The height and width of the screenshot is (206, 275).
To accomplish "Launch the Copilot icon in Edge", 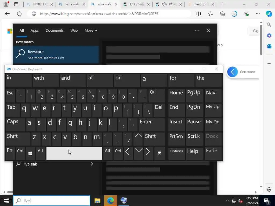I will [x=269, y=14].
